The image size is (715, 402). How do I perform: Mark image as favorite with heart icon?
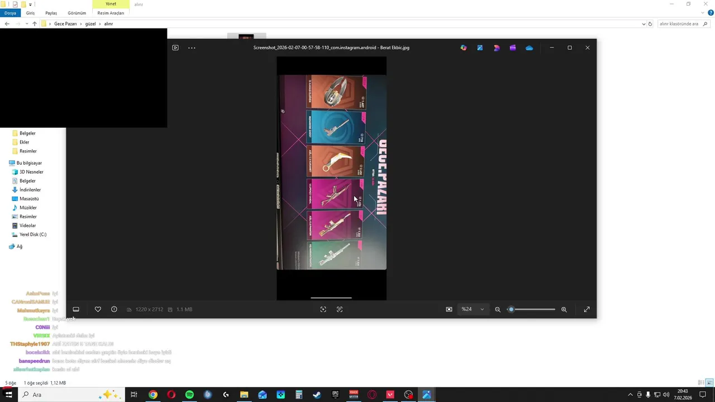pyautogui.click(x=98, y=309)
